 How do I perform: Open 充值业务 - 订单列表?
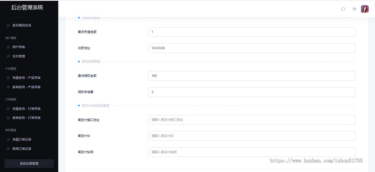pyautogui.click(x=27, y=109)
